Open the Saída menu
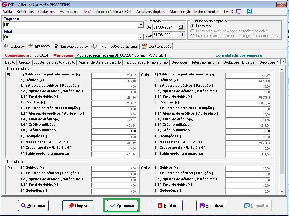 pyautogui.click(x=7, y=12)
